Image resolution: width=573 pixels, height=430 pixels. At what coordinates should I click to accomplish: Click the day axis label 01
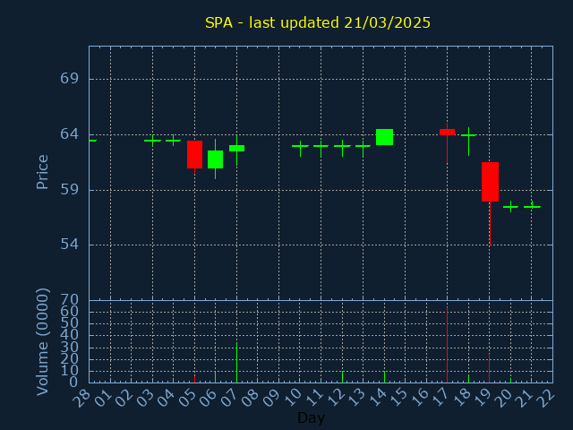(104, 398)
